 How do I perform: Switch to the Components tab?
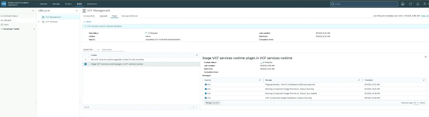89,16
